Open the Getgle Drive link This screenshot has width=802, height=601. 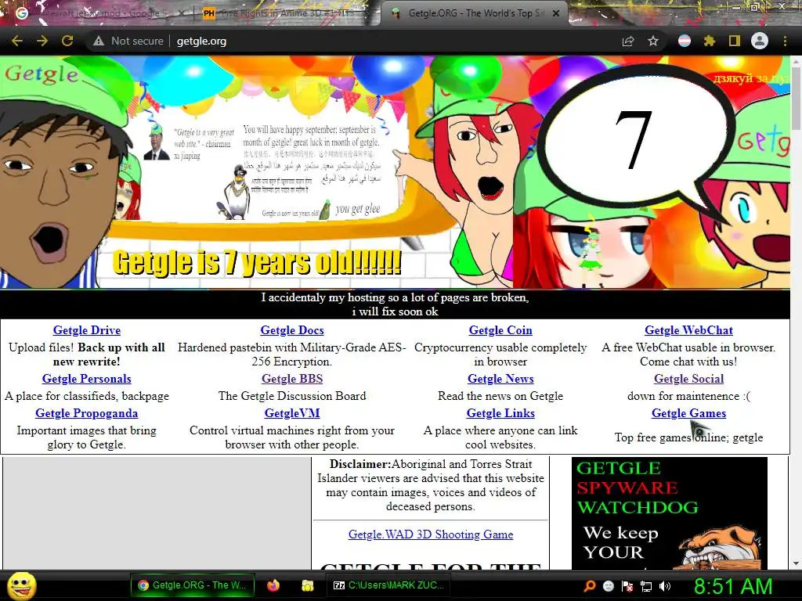point(87,330)
